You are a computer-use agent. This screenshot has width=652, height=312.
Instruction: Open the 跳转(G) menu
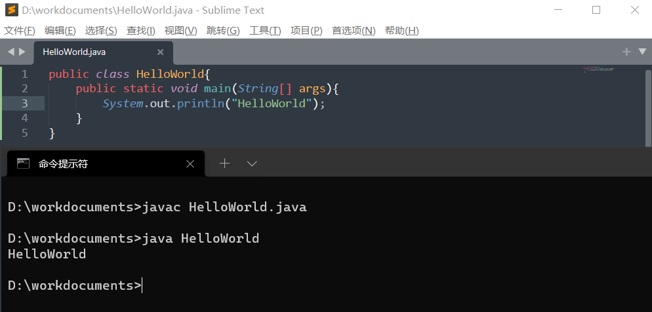click(x=223, y=31)
